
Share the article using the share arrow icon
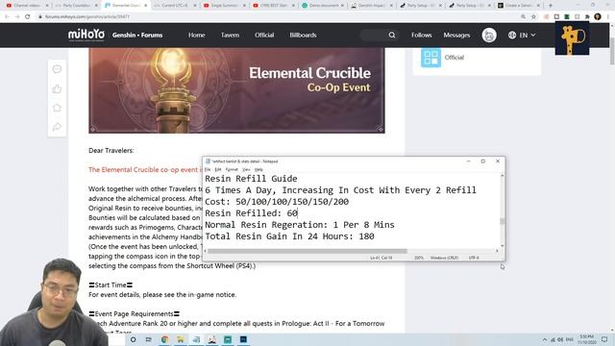click(57, 127)
